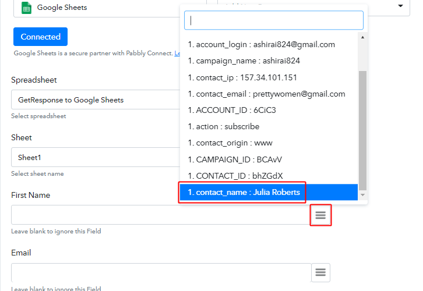Viewport: 423px width, 291px height.
Task: Click the dropdown list scrollbar thumb
Action: [x=362, y=130]
